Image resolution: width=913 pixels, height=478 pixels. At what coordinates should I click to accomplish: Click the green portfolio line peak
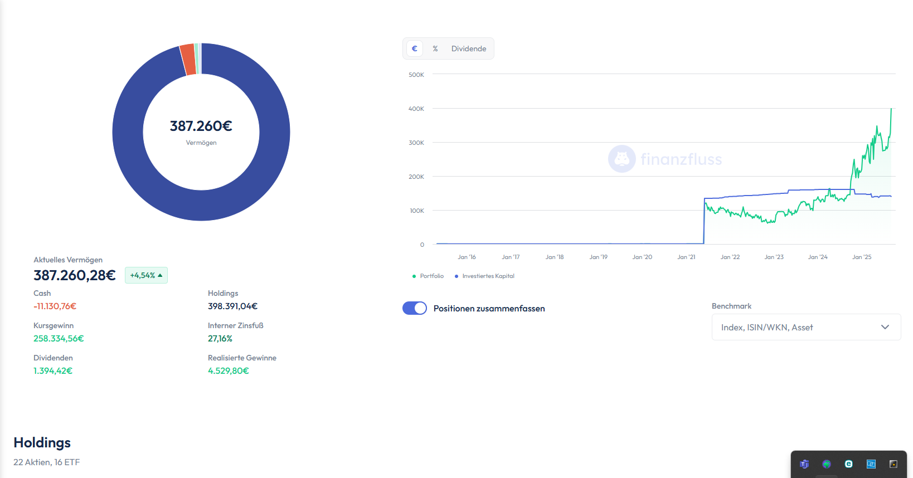click(891, 110)
